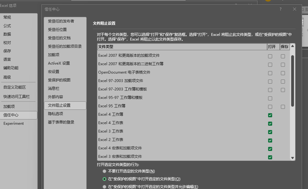
Task: Click the 保存 column header
Action: coord(285,47)
